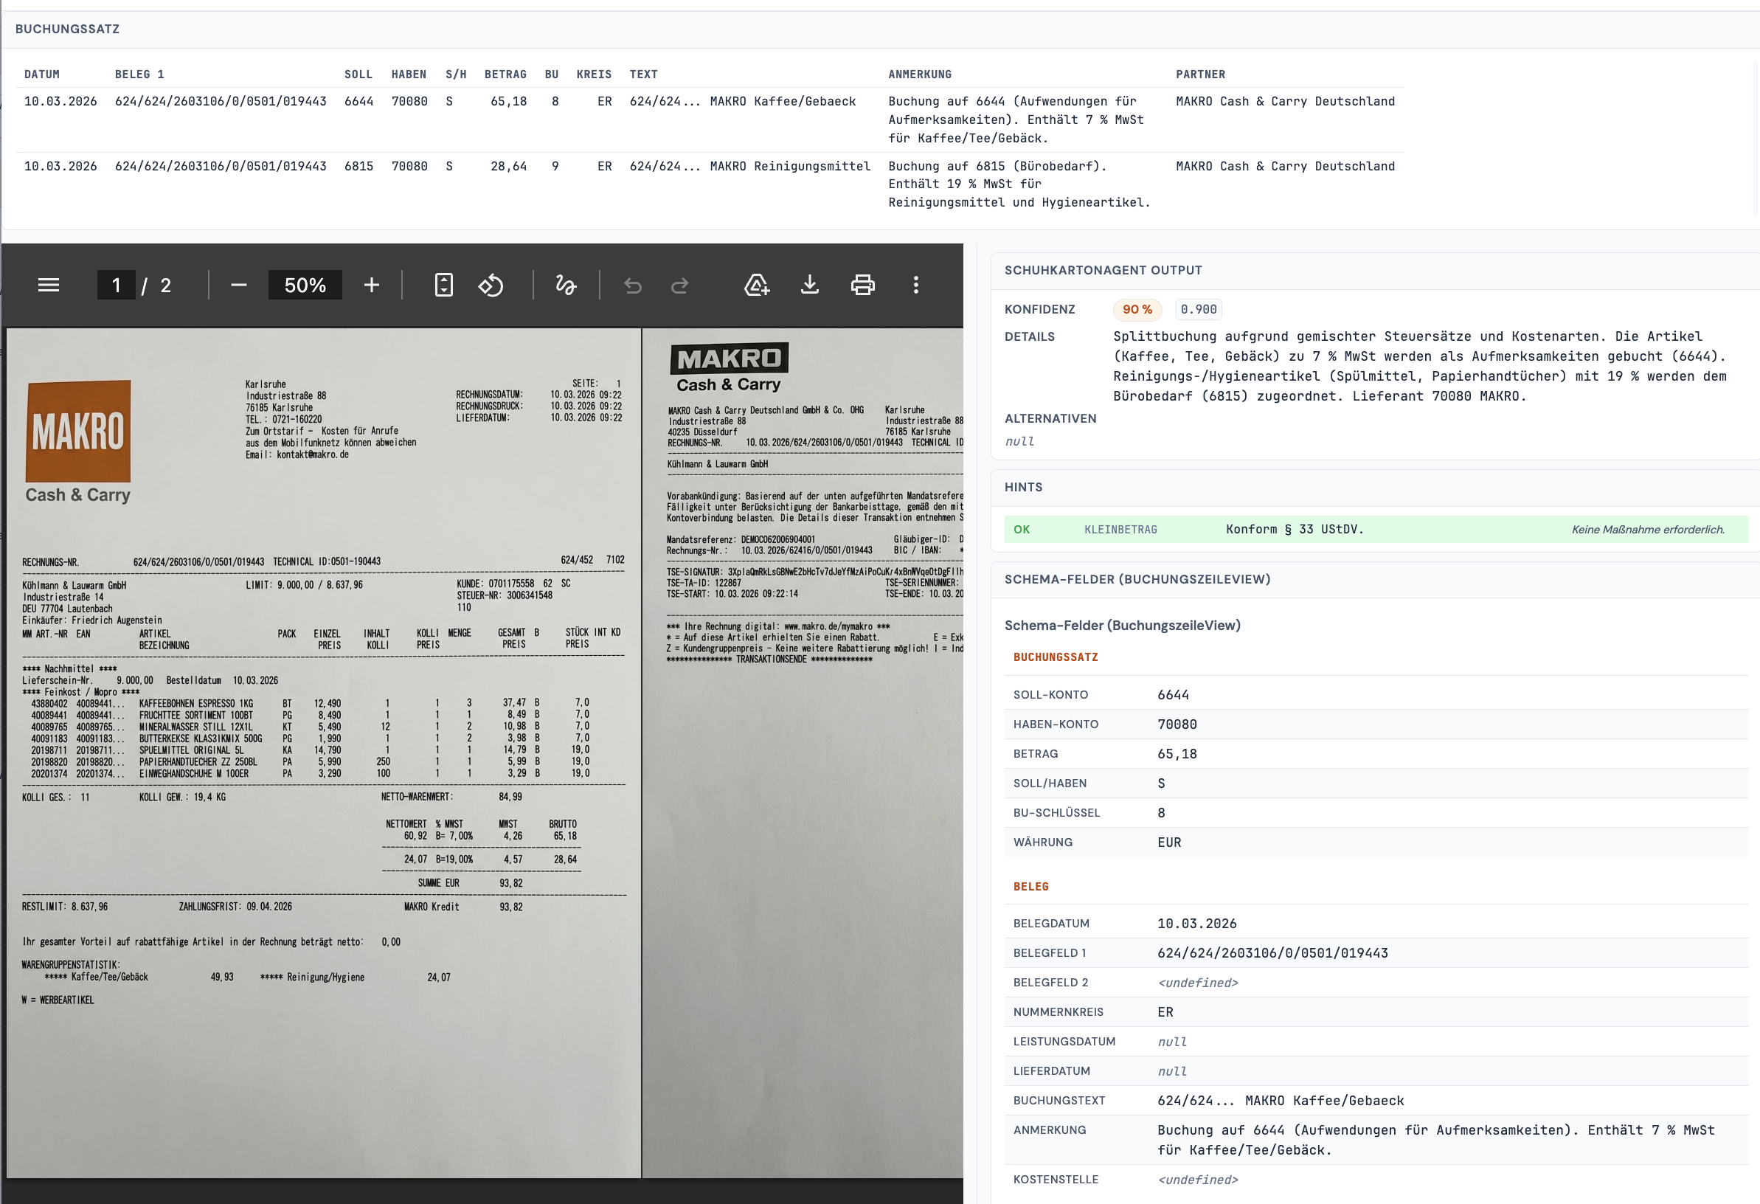This screenshot has width=1760, height=1204.
Task: Click the WÄHRUNG value EUR
Action: pyautogui.click(x=1169, y=842)
